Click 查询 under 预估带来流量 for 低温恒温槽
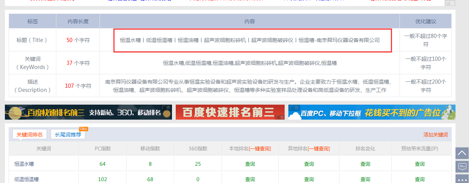469x183 pixels. coord(420,179)
